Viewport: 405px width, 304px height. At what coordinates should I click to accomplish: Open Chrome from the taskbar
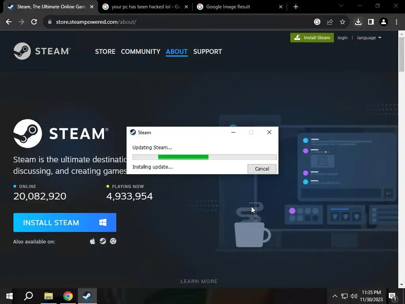pos(68,296)
